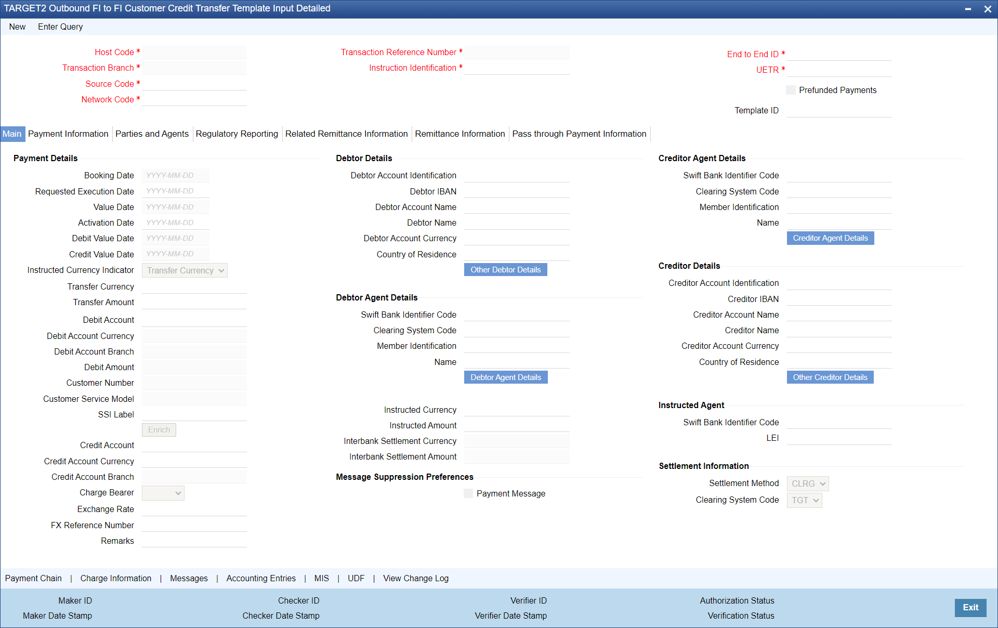Expand the Charge Bearer dropdown
The width and height of the screenshot is (998, 628).
[163, 493]
